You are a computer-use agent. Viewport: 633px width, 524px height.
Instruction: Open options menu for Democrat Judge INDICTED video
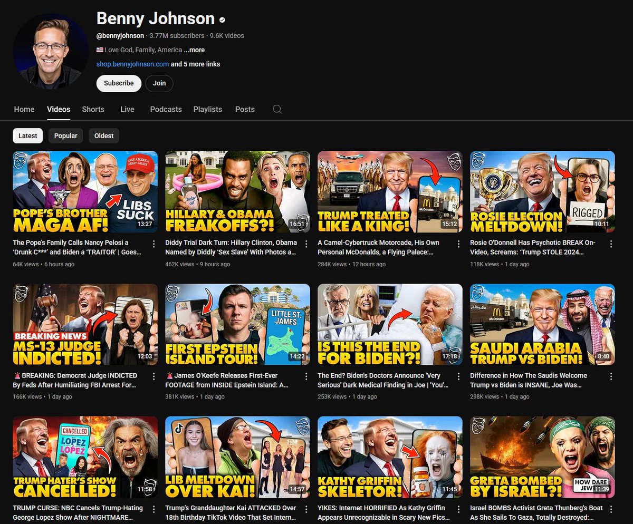[154, 377]
